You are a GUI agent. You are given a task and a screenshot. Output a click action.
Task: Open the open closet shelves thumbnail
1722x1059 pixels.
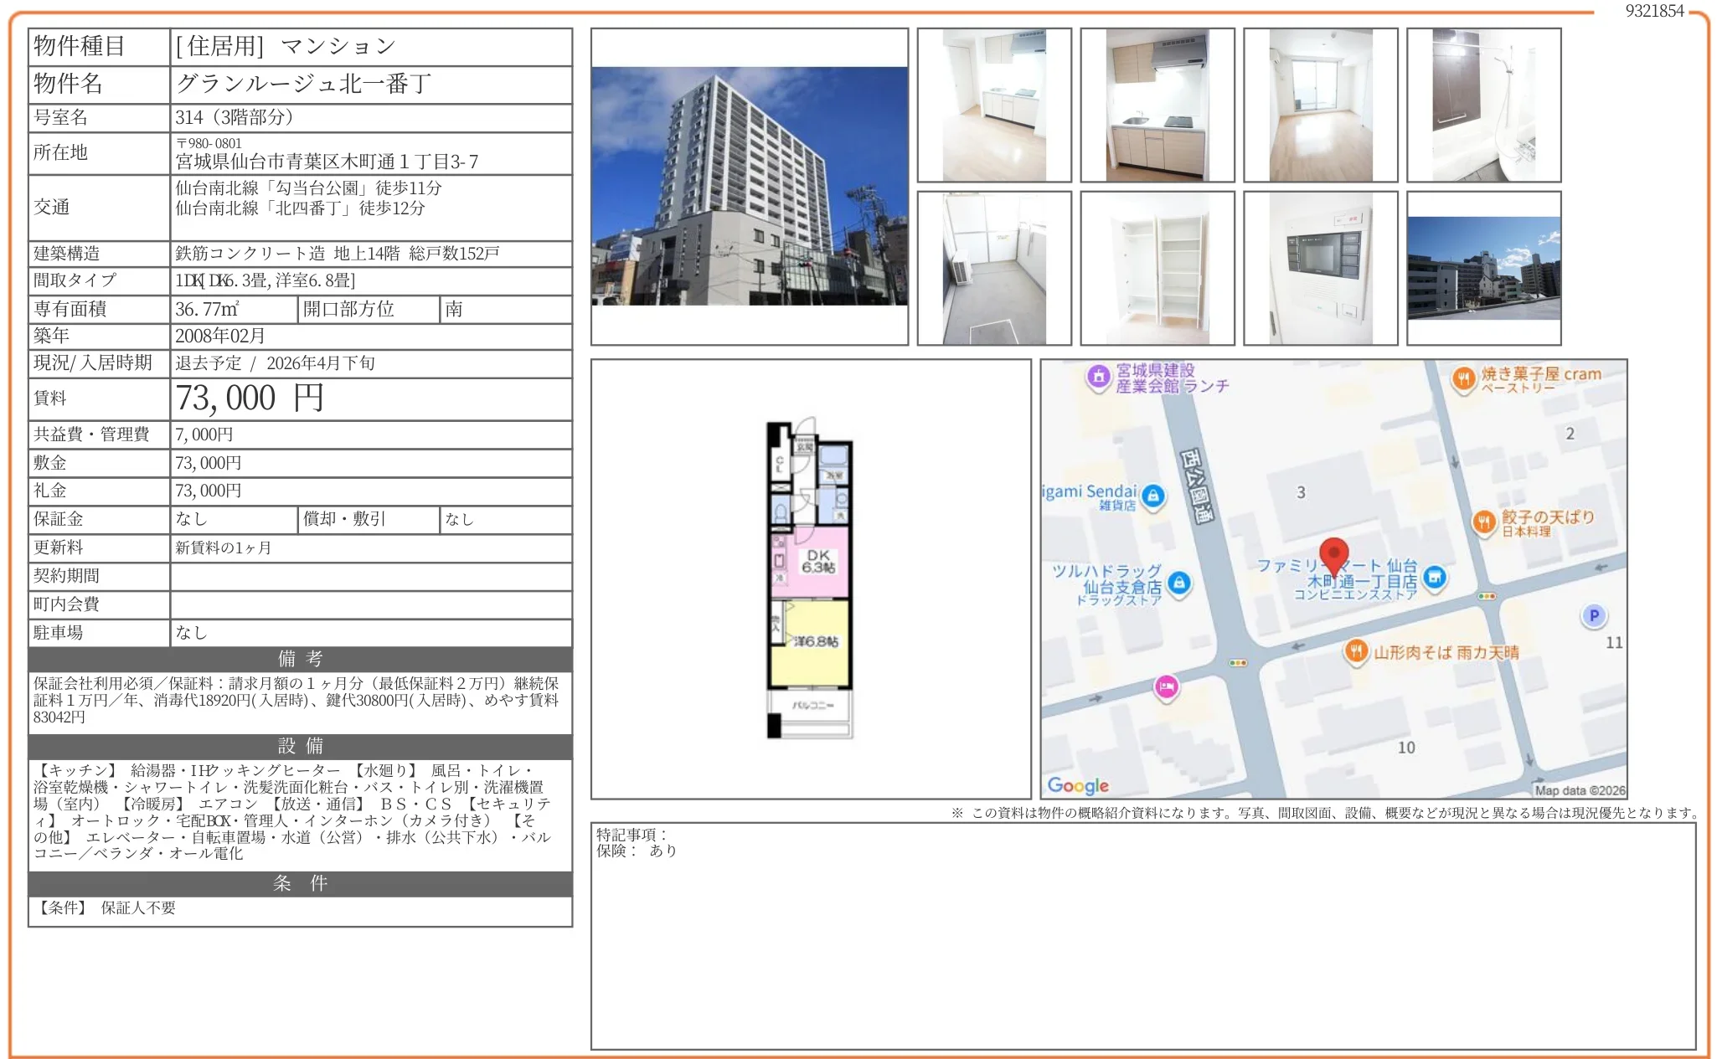pos(1157,268)
